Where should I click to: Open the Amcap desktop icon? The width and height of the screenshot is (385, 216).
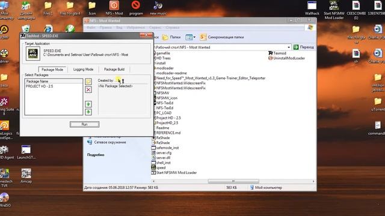click(x=26, y=176)
